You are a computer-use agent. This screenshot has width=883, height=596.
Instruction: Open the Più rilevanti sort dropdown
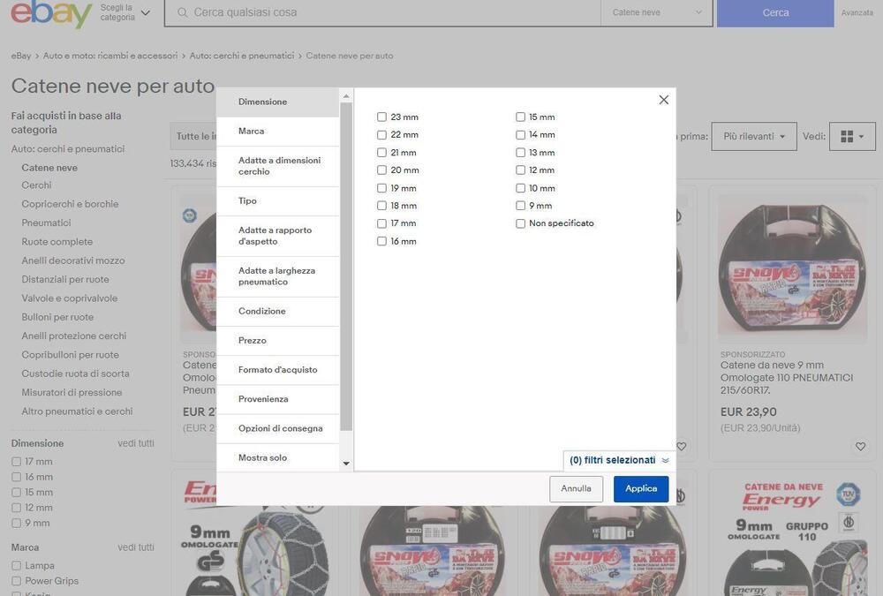pos(754,136)
